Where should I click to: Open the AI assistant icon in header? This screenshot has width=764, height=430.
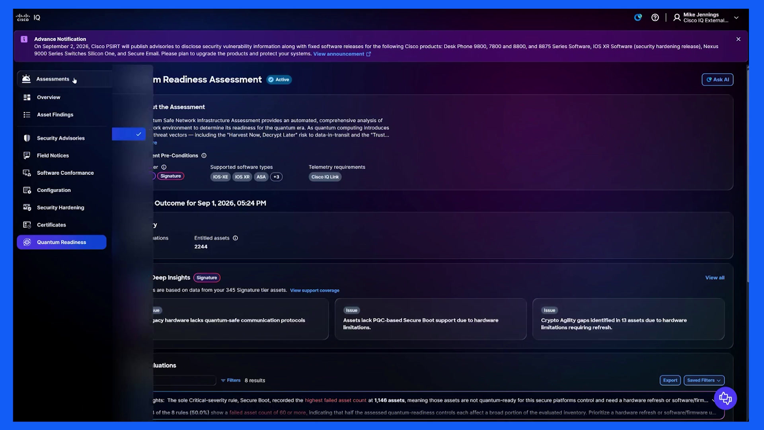pyautogui.click(x=638, y=18)
